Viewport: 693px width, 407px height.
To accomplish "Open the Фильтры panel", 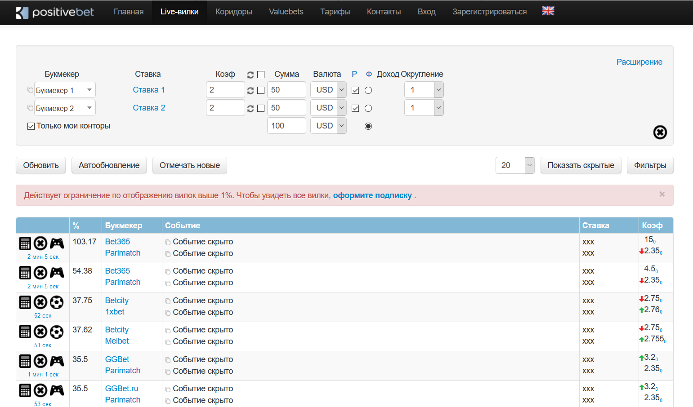I will (x=650, y=165).
